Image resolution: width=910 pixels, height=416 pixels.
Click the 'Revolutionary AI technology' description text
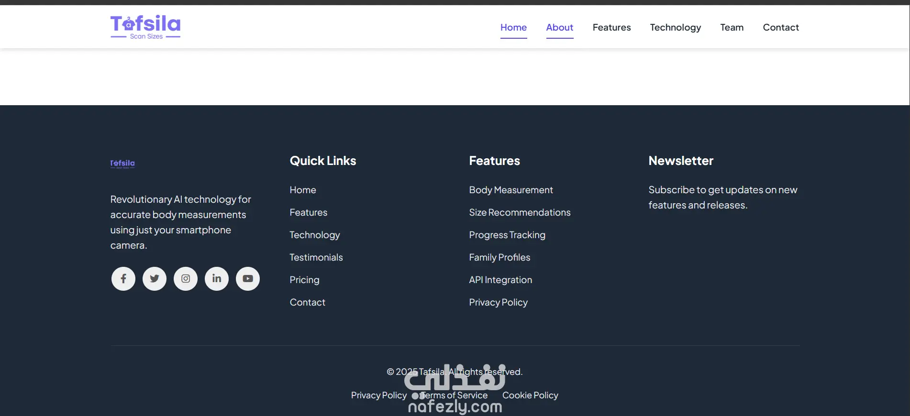tap(181, 222)
